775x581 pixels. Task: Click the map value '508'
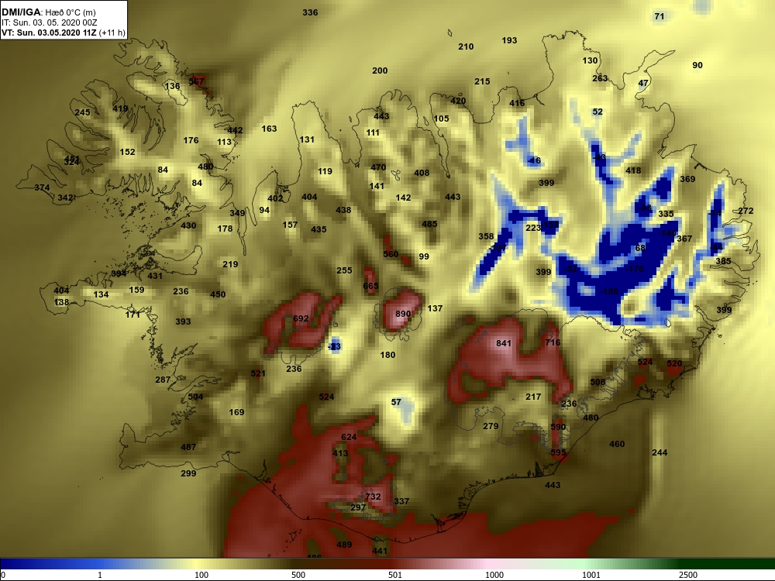click(x=598, y=382)
